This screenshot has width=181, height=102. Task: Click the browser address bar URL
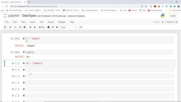(x=35, y=7)
